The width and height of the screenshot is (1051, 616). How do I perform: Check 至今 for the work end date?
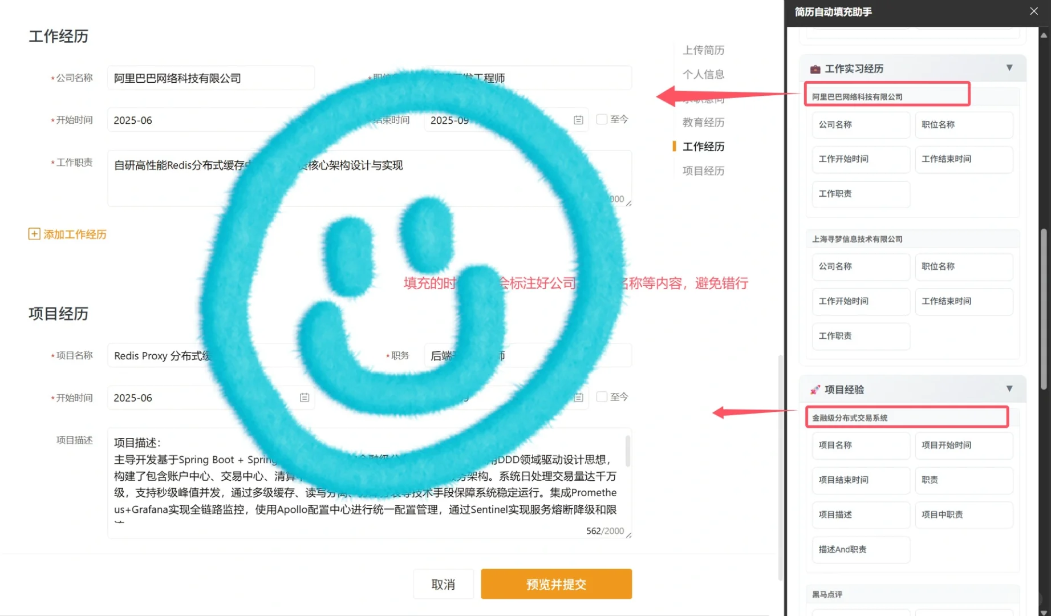pos(602,119)
